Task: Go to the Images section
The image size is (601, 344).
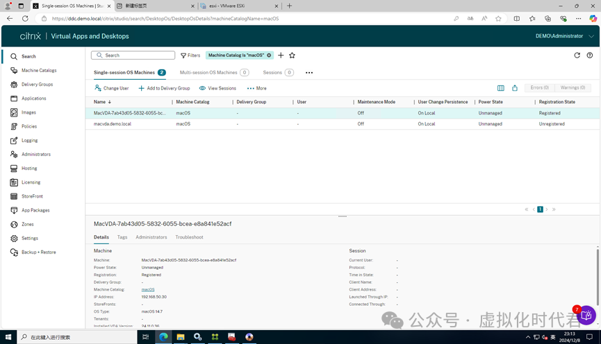Action: pos(28,112)
